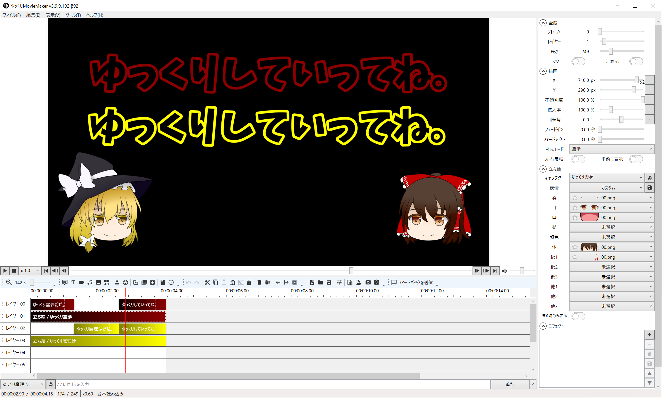The width and height of the screenshot is (662, 398).
Task: Click the timeline zoom magnifier icon
Action: [9, 282]
